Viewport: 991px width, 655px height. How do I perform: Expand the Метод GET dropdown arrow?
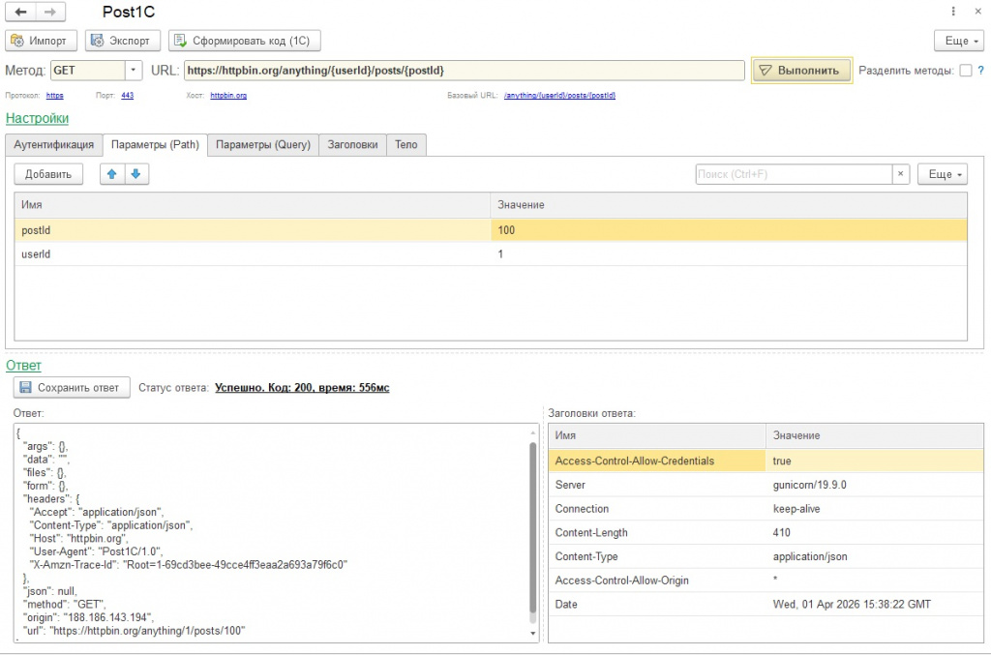(133, 70)
